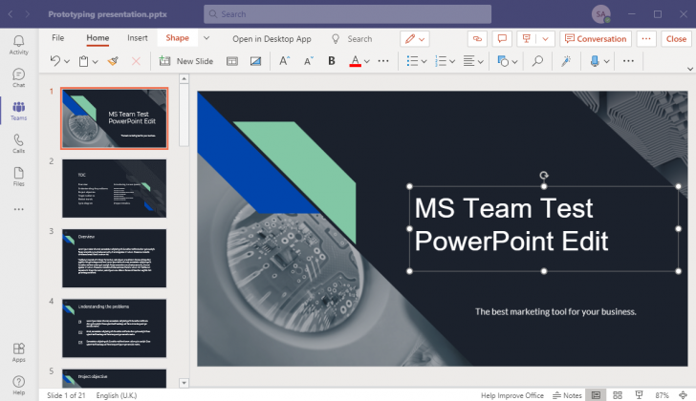The height and width of the screenshot is (401, 696).
Task: Expand the ribbon with corner chevron
Action: 690,69
